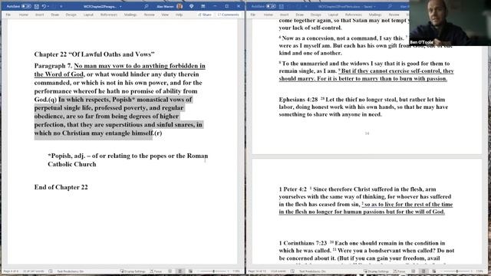Select Read Mode view in left status bar
This screenshot has height=276, width=491.
tap(170, 271)
